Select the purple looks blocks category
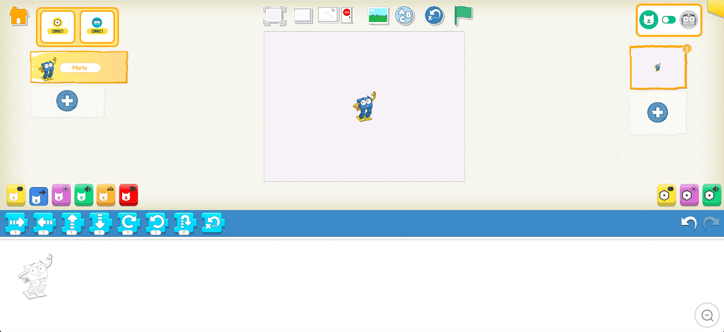Viewport: 724px width, 332px height. pos(61,195)
